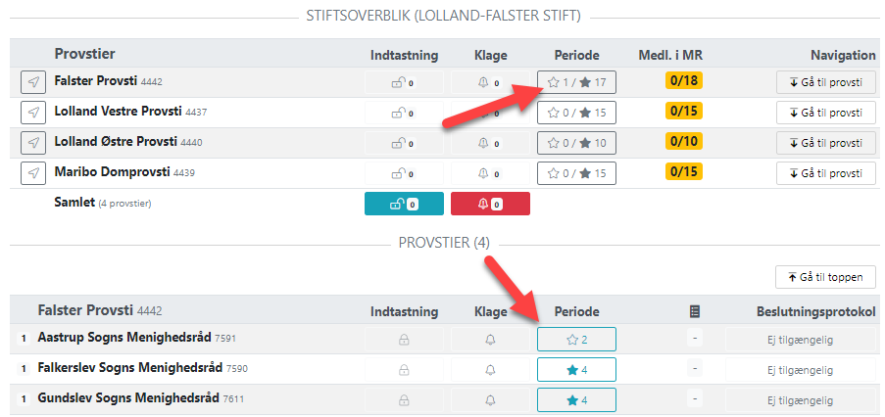Screen dimensions: 885x417
Task: Click the lock icon for Aastrup Sogns Menighedsråd
Action: [404, 340]
